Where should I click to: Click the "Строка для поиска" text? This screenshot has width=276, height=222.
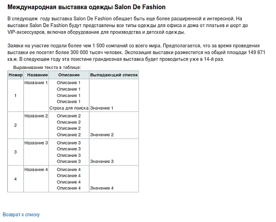pyautogui.click(x=69, y=108)
